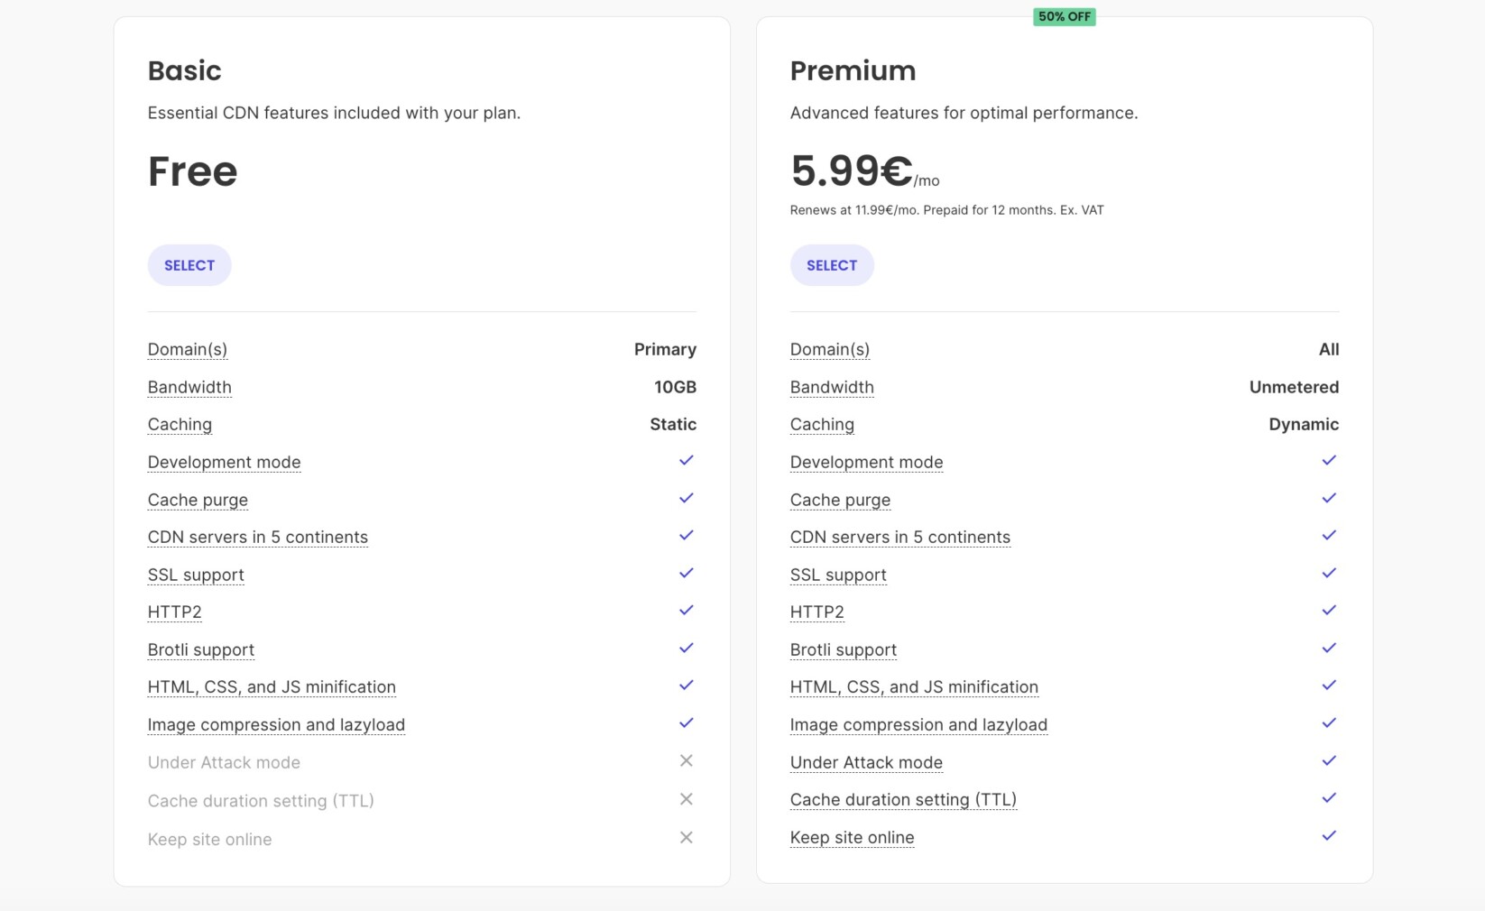Click Keep site online label in Premium
Image resolution: width=1485 pixels, height=911 pixels.
point(853,837)
